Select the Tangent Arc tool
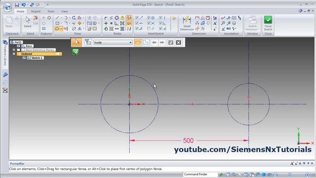This screenshot has height=178, width=316. click(66, 18)
